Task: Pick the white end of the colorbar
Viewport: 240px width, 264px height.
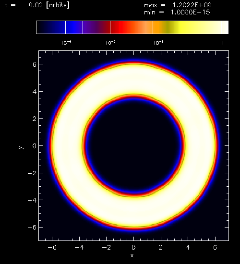Action: click(225, 27)
